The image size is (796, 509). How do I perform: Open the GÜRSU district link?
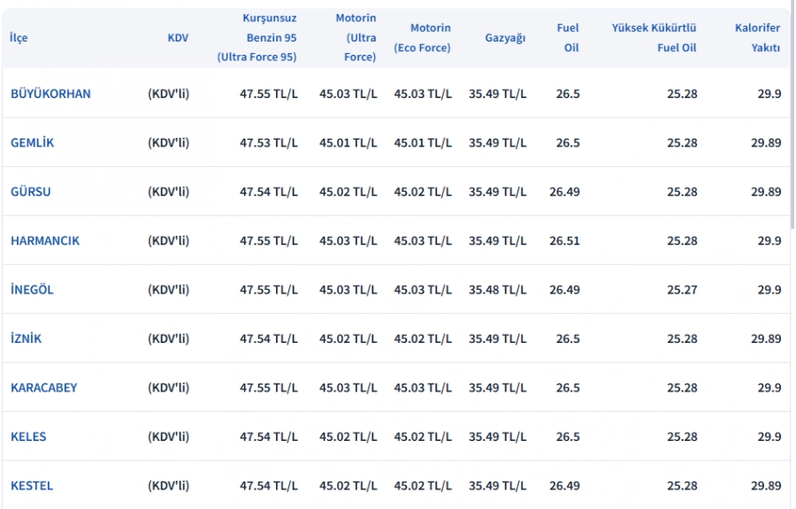click(30, 192)
